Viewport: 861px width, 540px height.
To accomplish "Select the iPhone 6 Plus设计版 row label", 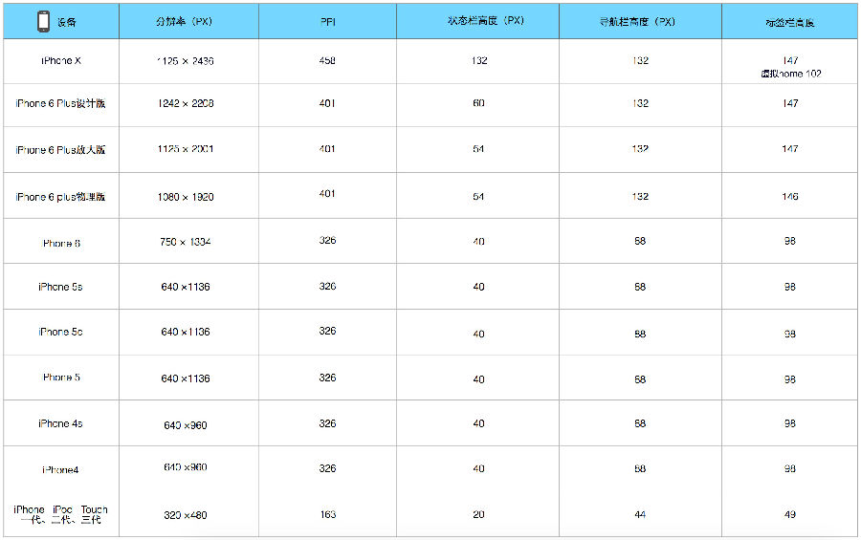I will click(60, 103).
